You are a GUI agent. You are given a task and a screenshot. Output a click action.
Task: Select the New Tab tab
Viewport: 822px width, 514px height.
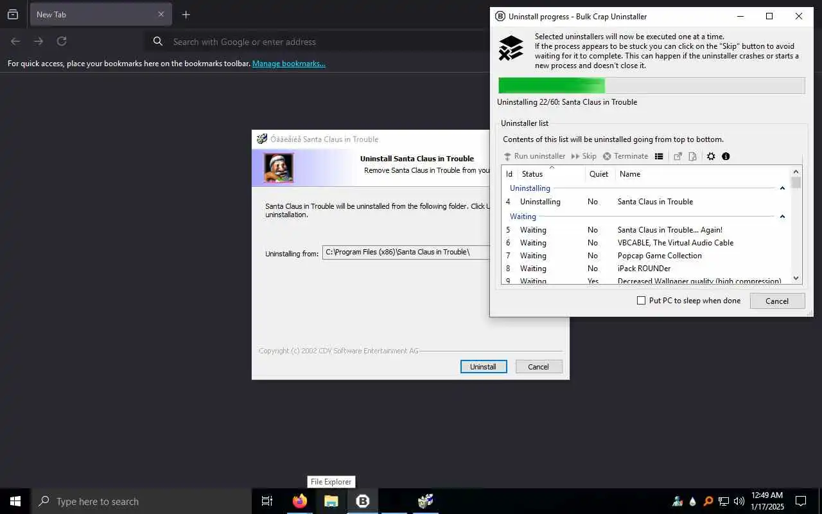coord(101,14)
